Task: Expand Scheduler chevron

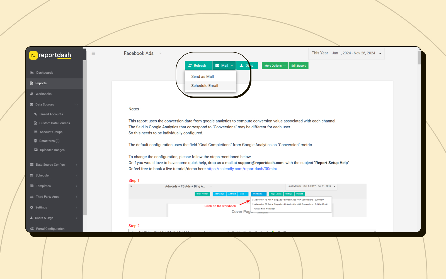Action: [77, 175]
